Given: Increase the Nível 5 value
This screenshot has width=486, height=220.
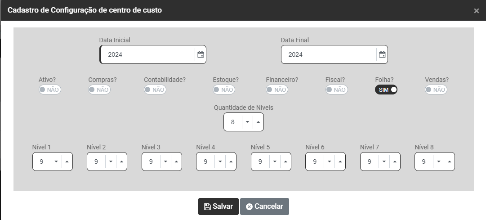Looking at the screenshot, I should 285,162.
